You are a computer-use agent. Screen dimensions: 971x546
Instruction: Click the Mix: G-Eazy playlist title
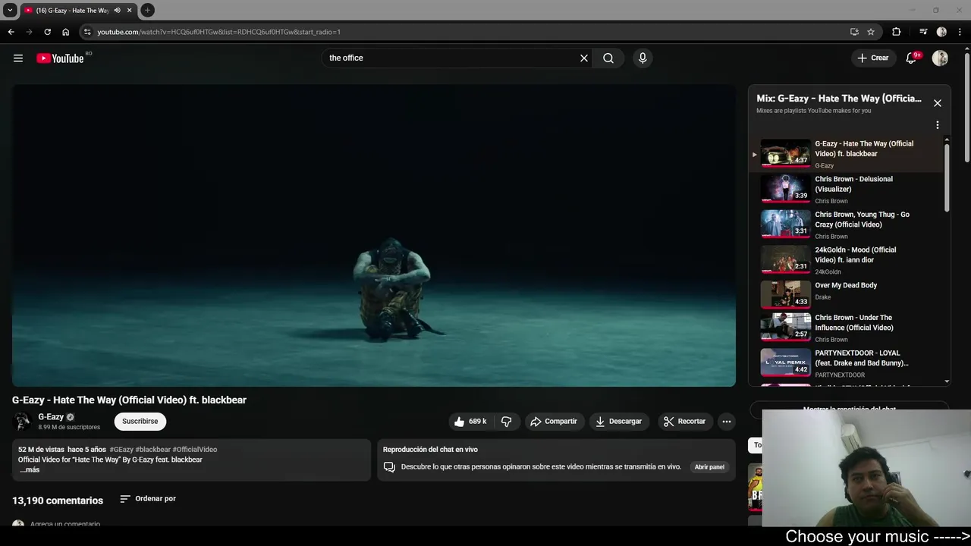839,99
